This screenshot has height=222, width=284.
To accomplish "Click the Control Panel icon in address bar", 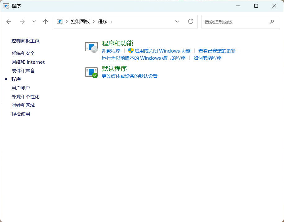I will click(60, 22).
